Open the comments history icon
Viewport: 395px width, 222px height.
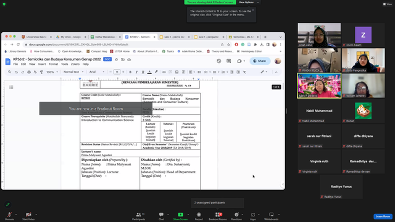click(x=228, y=61)
